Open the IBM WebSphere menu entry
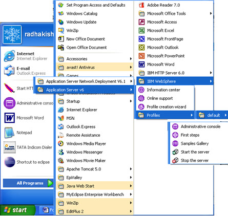Screen dimensions: 228x216 pos(175,81)
